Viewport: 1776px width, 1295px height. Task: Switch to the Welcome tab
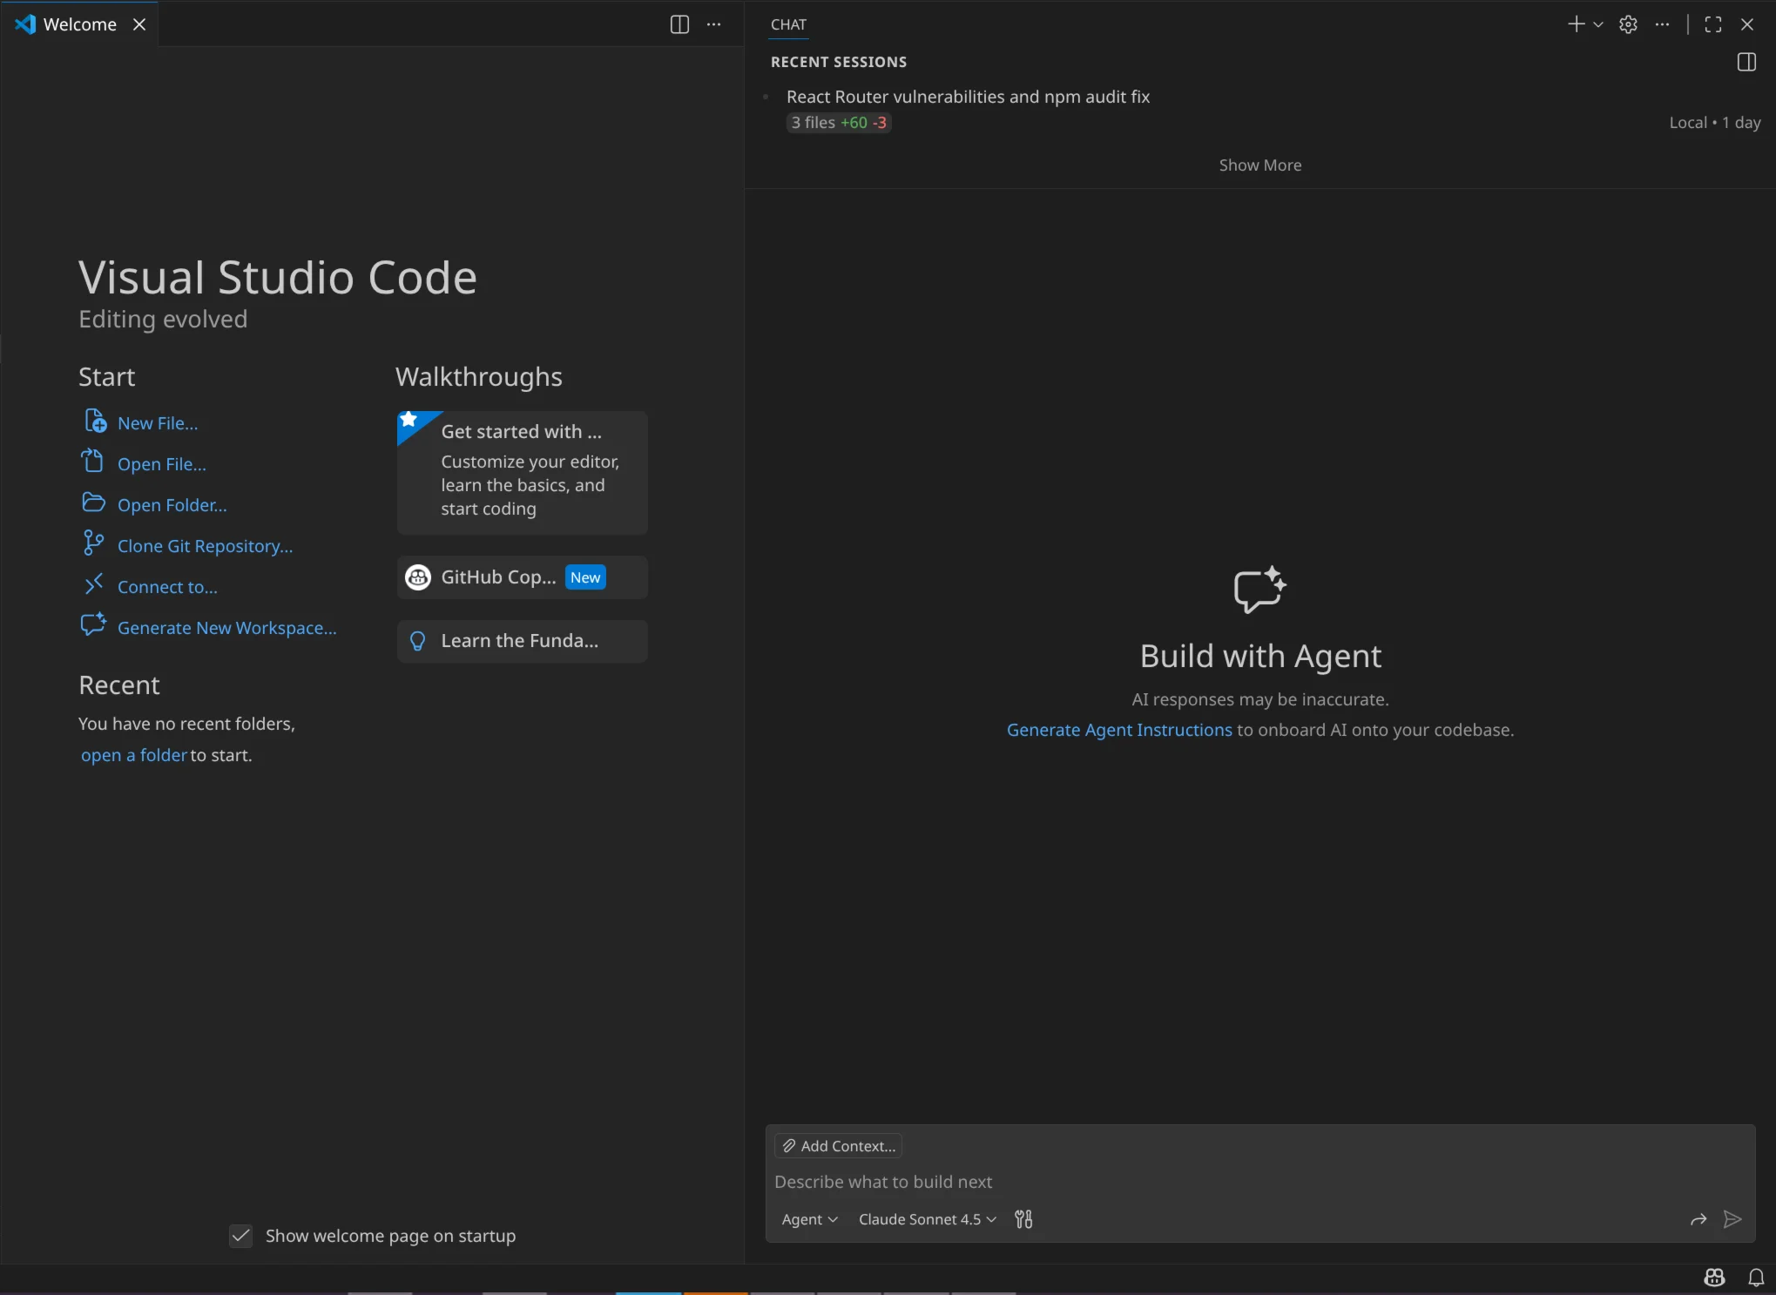(80, 24)
